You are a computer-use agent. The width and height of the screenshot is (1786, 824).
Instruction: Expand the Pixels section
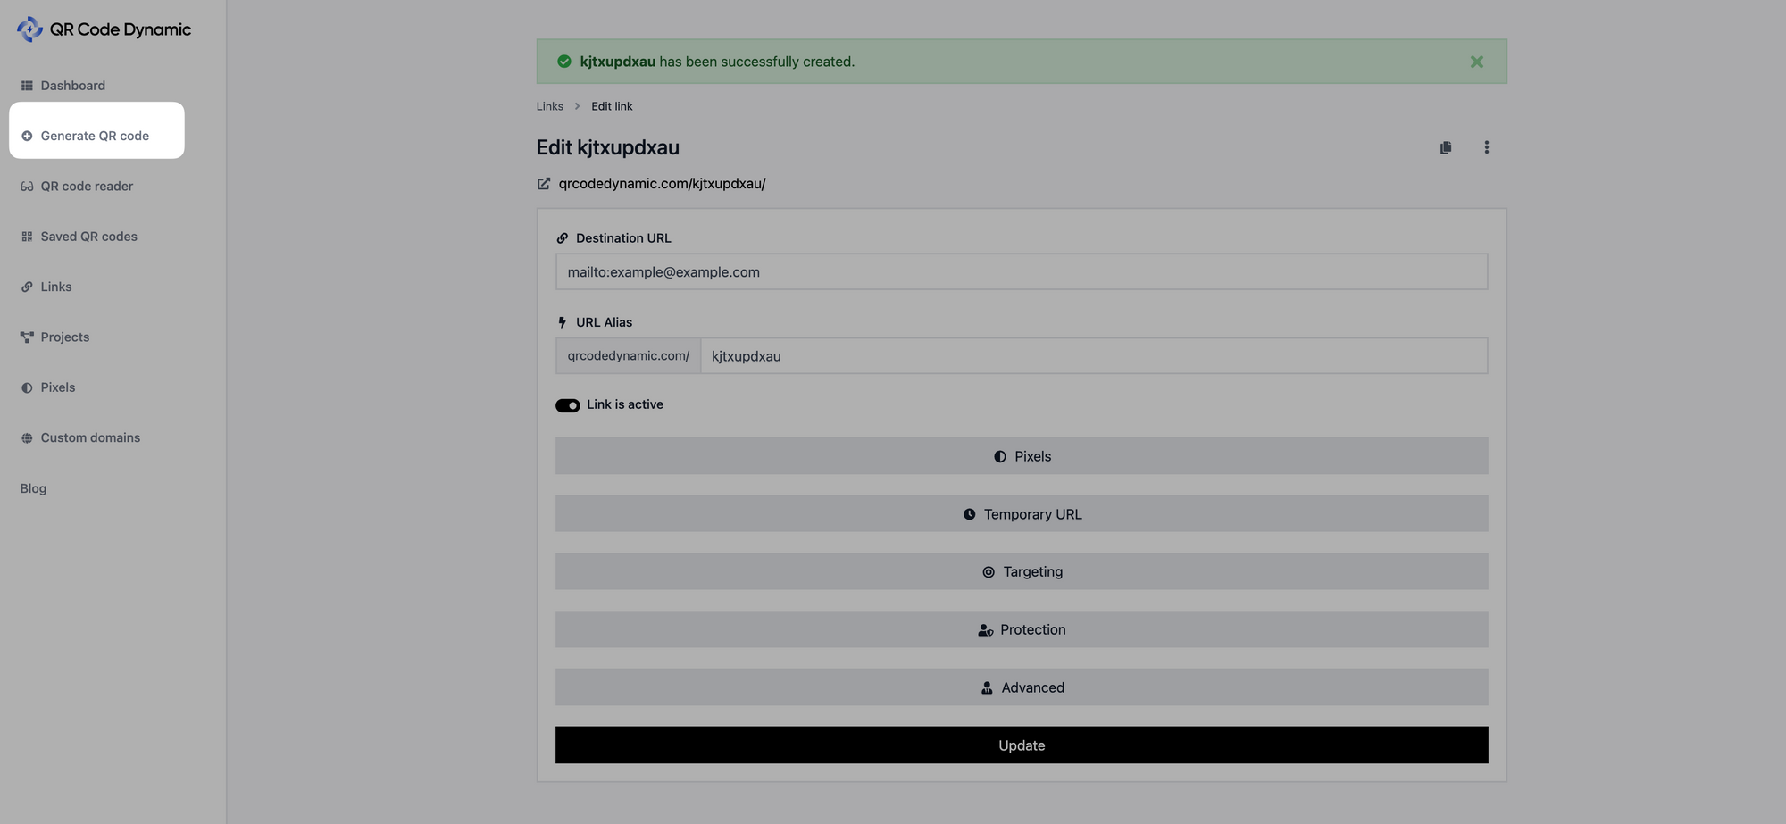1022,456
